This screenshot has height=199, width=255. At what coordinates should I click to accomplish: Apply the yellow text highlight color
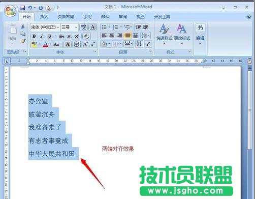point(34,44)
